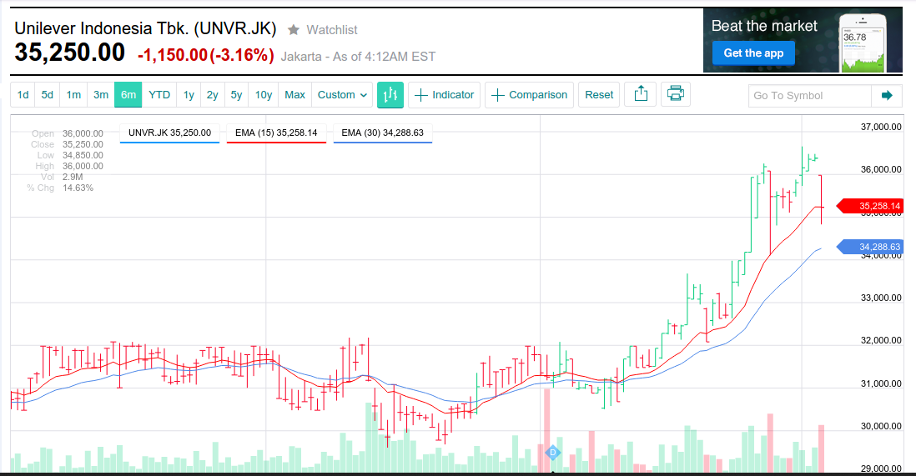
Task: Submit symbol search arrow button
Action: 887,95
